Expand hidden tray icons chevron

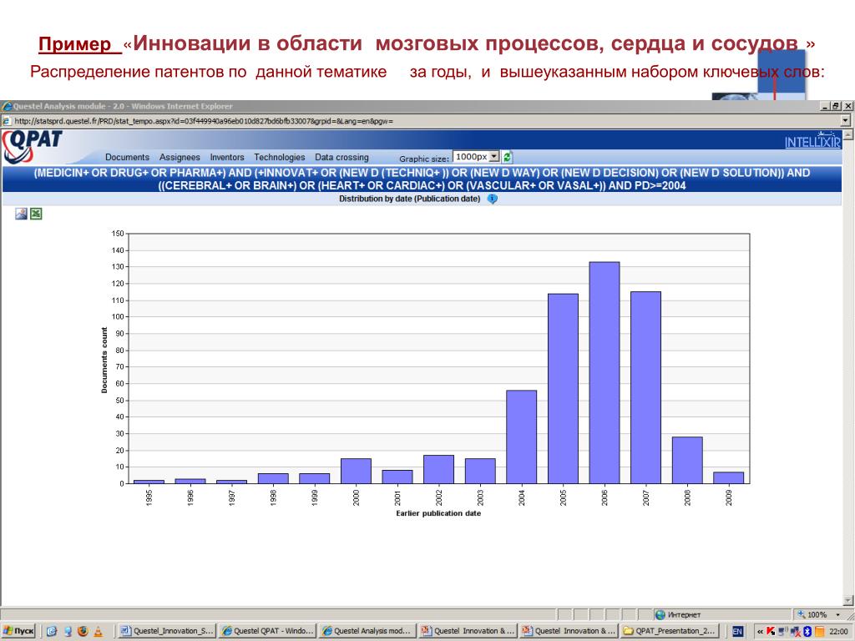[x=760, y=631]
